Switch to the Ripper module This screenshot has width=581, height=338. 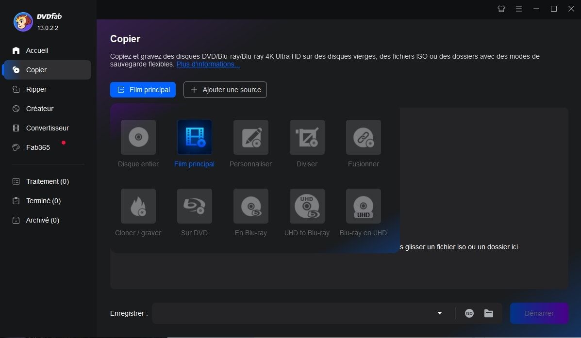47,89
